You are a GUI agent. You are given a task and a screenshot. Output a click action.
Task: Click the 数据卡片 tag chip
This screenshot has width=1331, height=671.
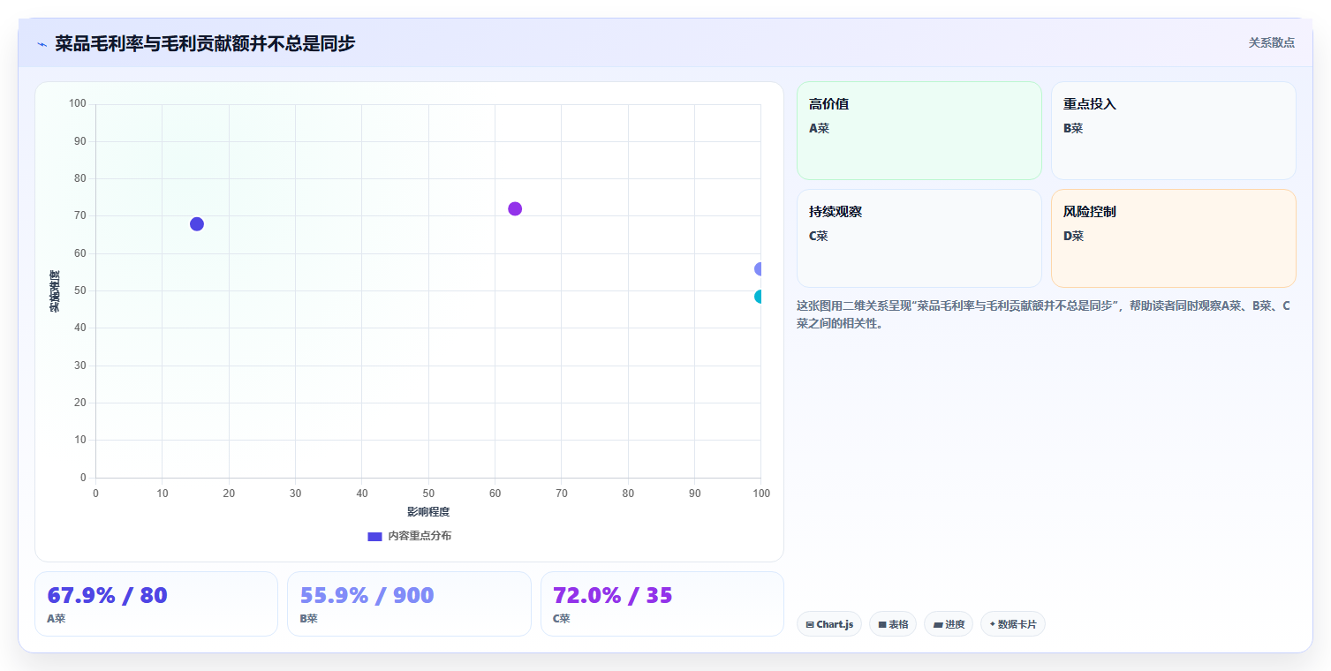1013,624
